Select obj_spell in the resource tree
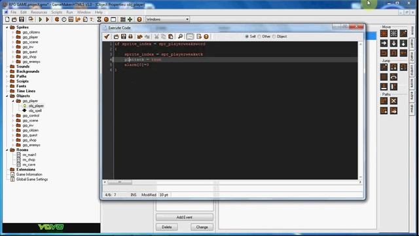This screenshot has height=236, width=419. [x=35, y=111]
